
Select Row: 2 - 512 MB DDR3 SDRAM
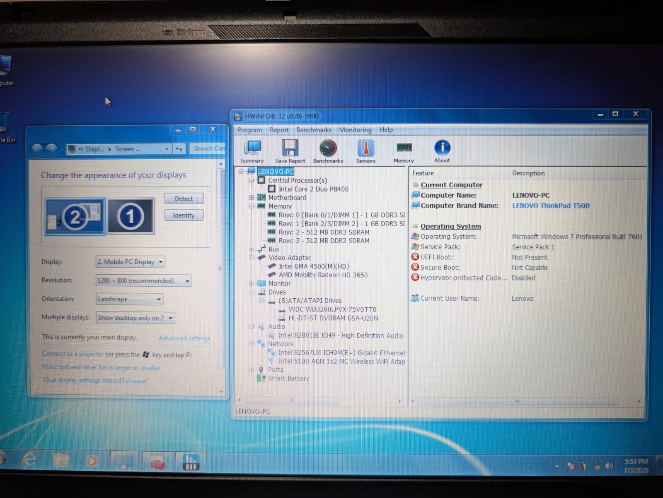[x=324, y=232]
